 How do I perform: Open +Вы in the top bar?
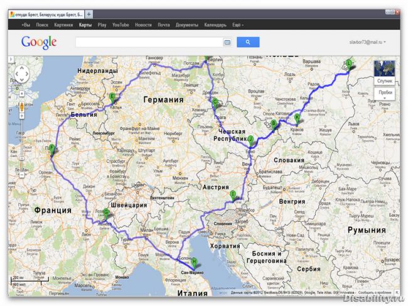click(x=26, y=25)
